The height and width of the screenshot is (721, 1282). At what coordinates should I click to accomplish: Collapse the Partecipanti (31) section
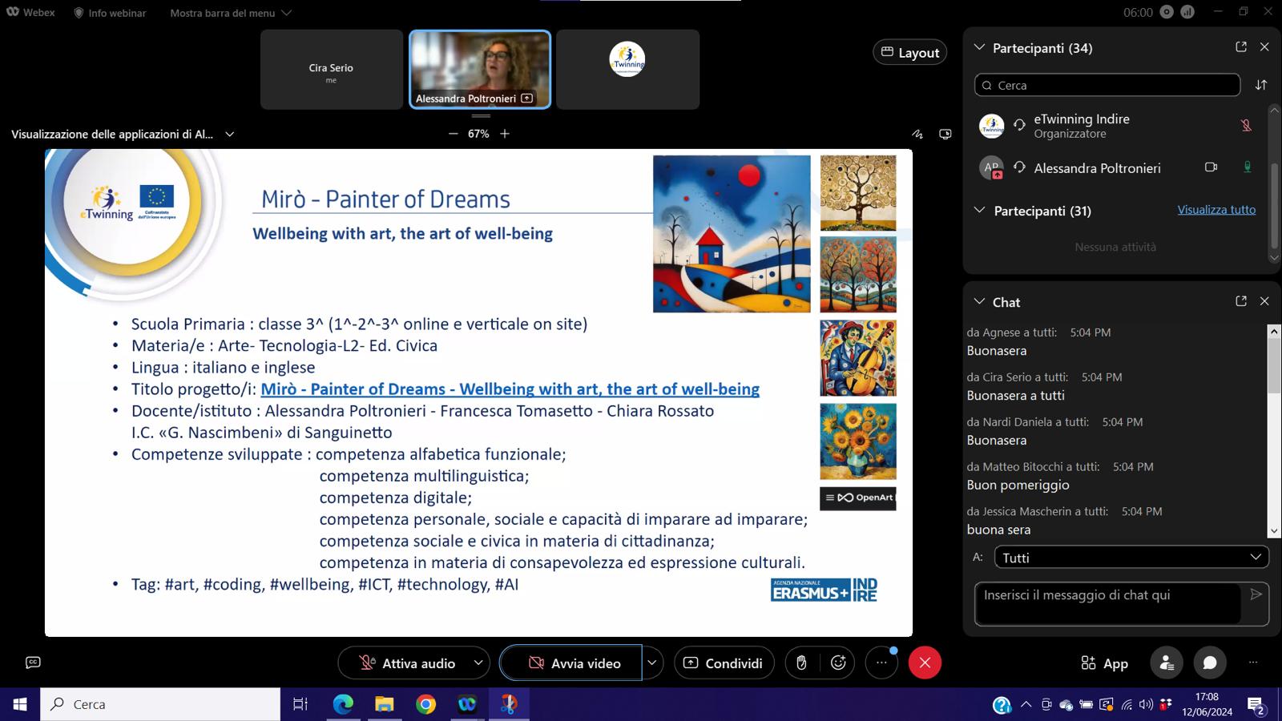[x=979, y=210]
